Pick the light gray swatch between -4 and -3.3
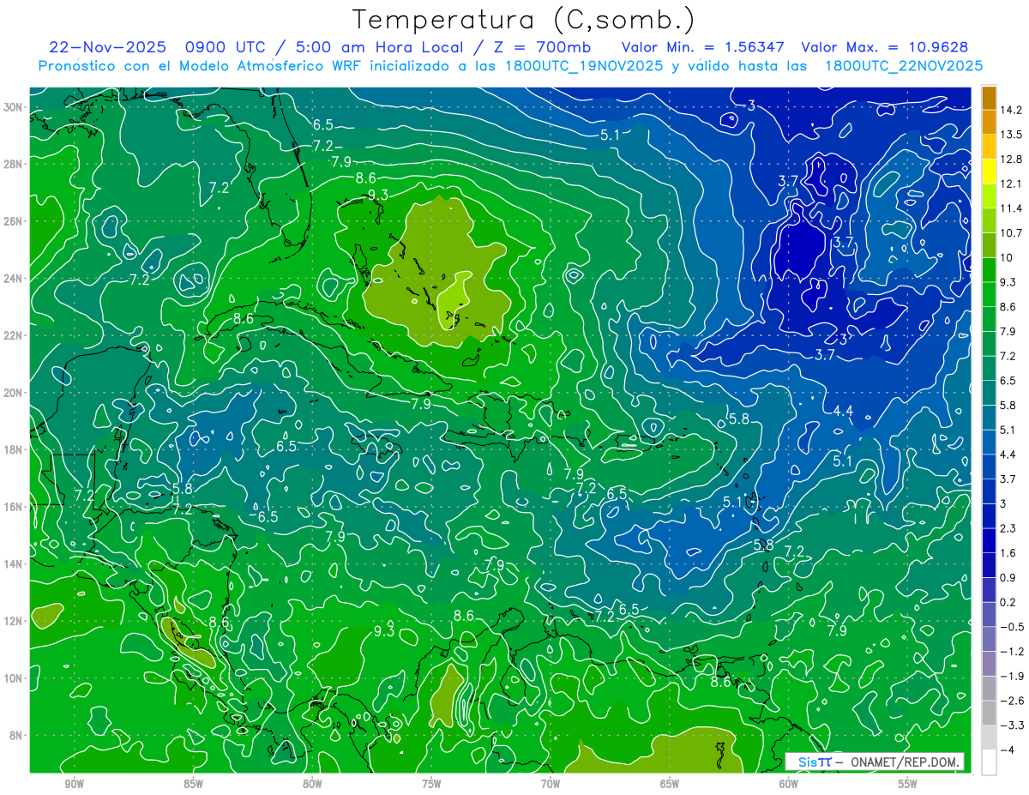Viewport: 1029px width, 795px height. pyautogui.click(x=989, y=738)
